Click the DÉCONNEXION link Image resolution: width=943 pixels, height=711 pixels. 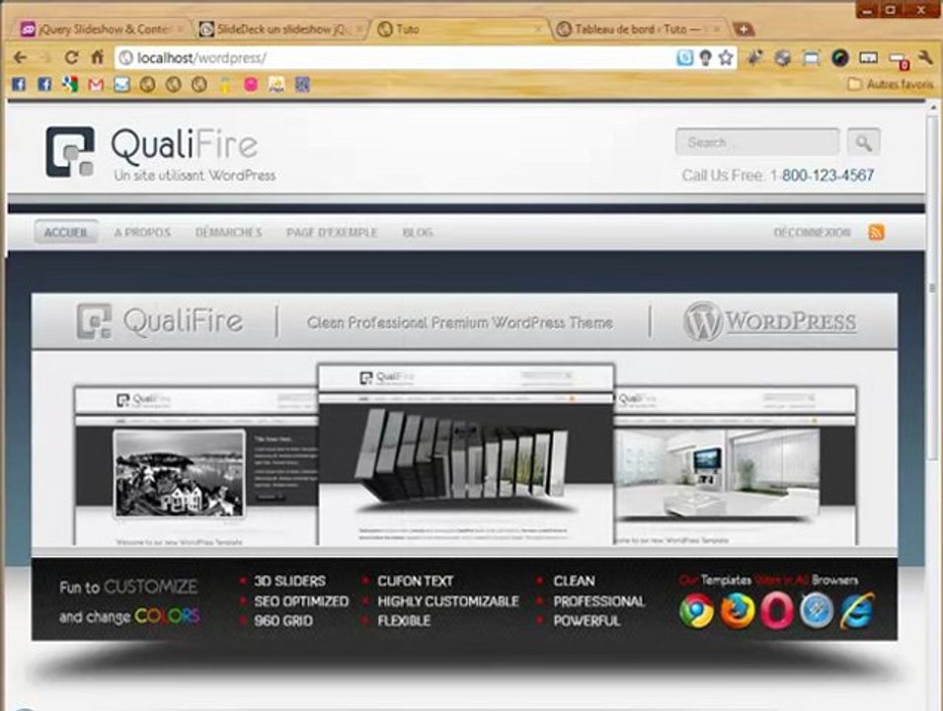coord(812,232)
